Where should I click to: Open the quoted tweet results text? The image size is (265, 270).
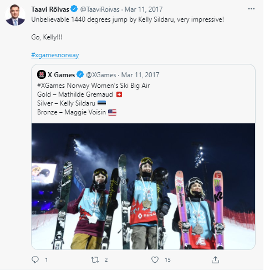point(93,99)
